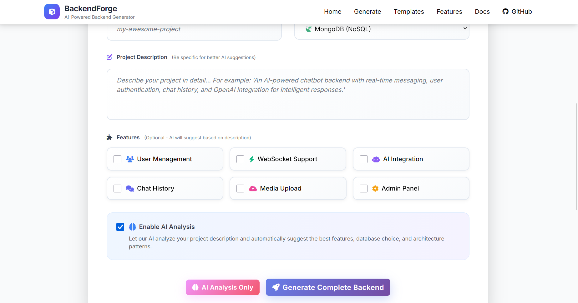Click the Media Upload cloud icon
The height and width of the screenshot is (303, 578).
coord(253,188)
